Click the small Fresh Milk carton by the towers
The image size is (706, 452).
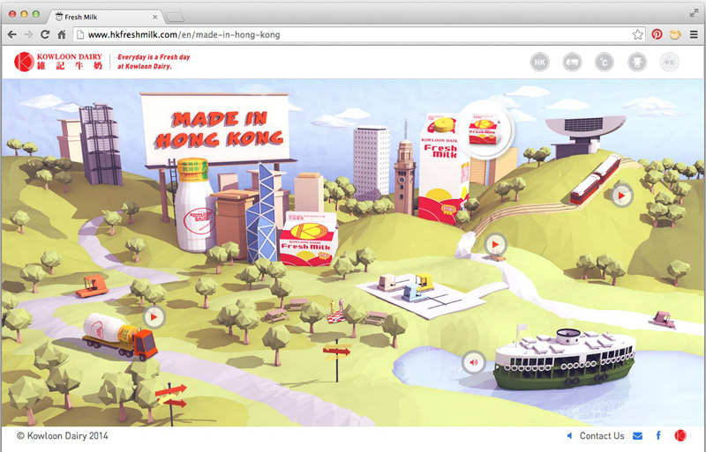[x=308, y=239]
